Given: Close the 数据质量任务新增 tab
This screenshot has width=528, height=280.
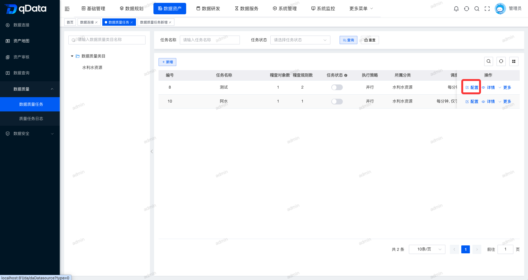Looking at the screenshot, I should pos(170,22).
